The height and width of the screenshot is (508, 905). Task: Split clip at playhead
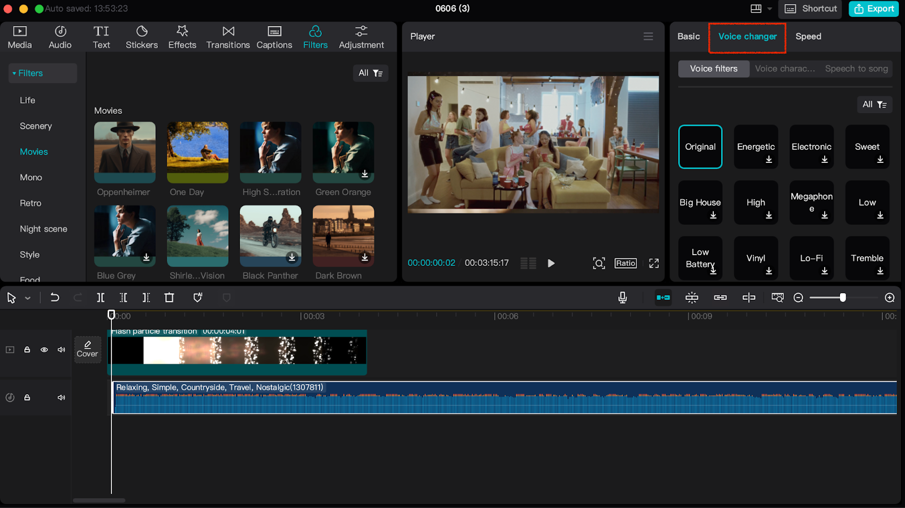pos(101,298)
